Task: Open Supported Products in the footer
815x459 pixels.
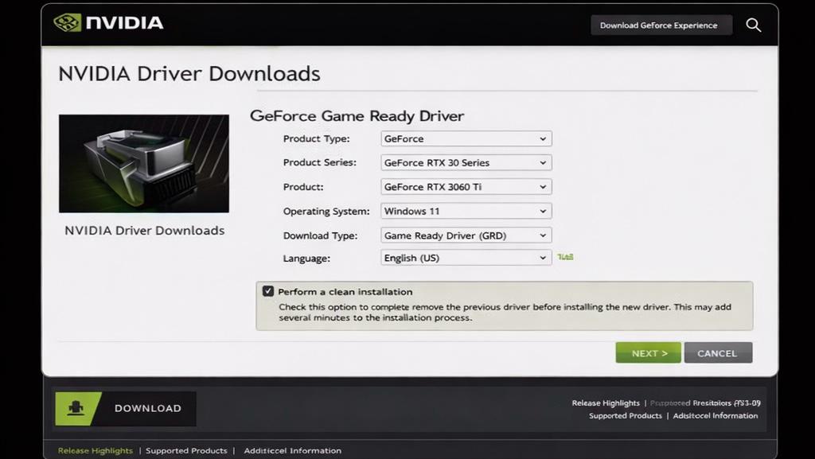Action: [x=626, y=415]
